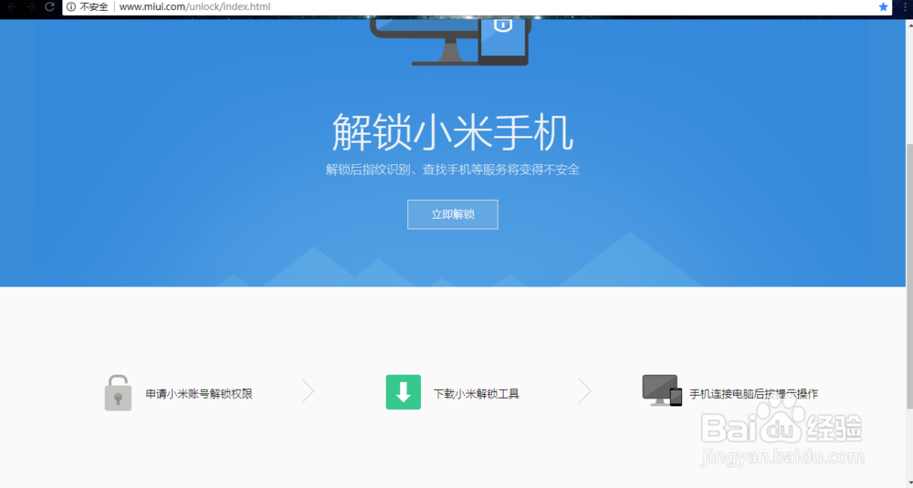Click the 立即解锁 button
Image resolution: width=913 pixels, height=488 pixels.
453,214
